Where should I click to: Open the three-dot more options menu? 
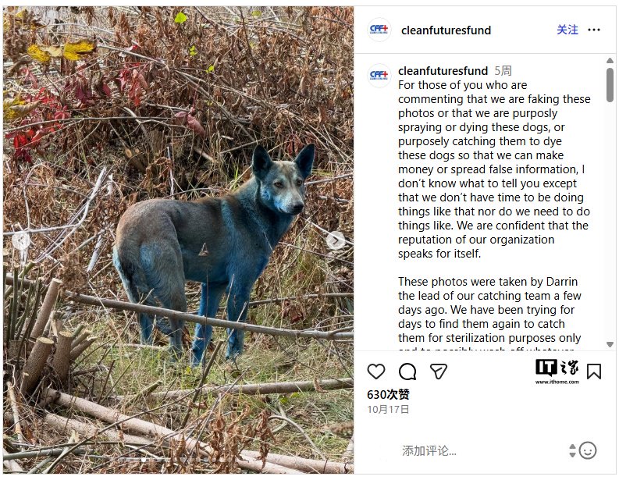click(x=594, y=30)
